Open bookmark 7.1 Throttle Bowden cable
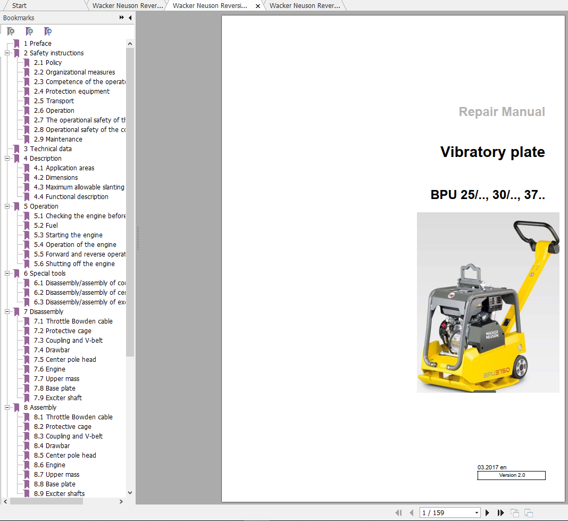The width and height of the screenshot is (568, 521). 73,321
